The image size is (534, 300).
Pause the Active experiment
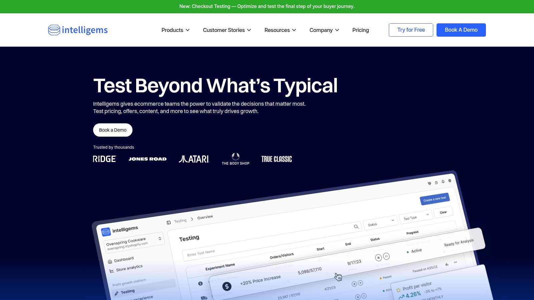coord(386,256)
